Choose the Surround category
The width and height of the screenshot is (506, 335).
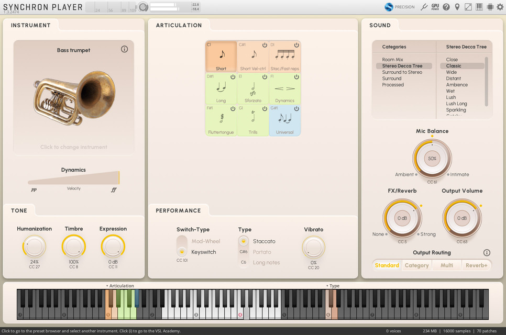[392, 79]
